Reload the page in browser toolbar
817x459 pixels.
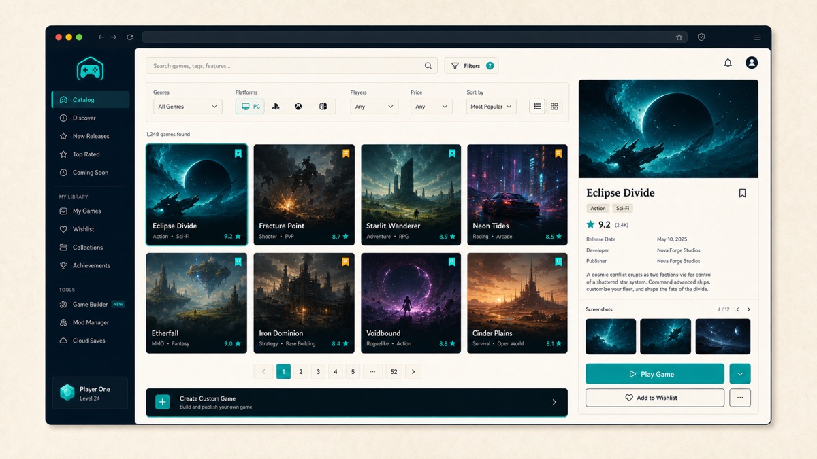pos(129,37)
